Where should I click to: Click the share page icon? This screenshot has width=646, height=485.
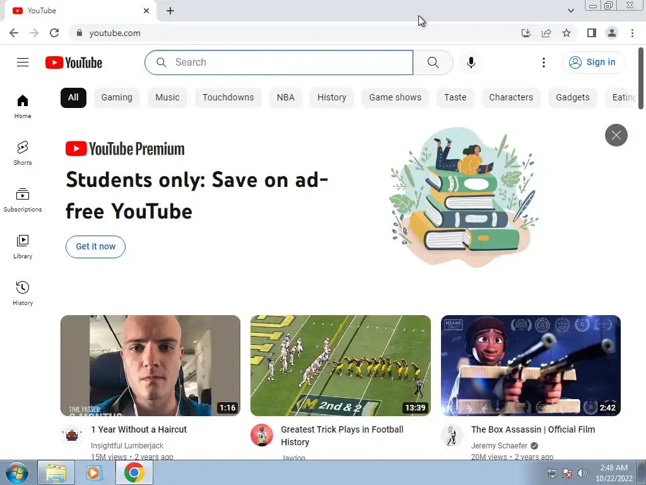pos(546,33)
